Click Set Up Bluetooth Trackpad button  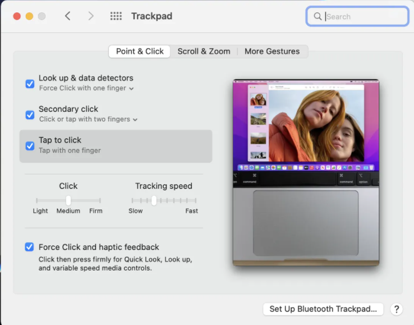[323, 309]
